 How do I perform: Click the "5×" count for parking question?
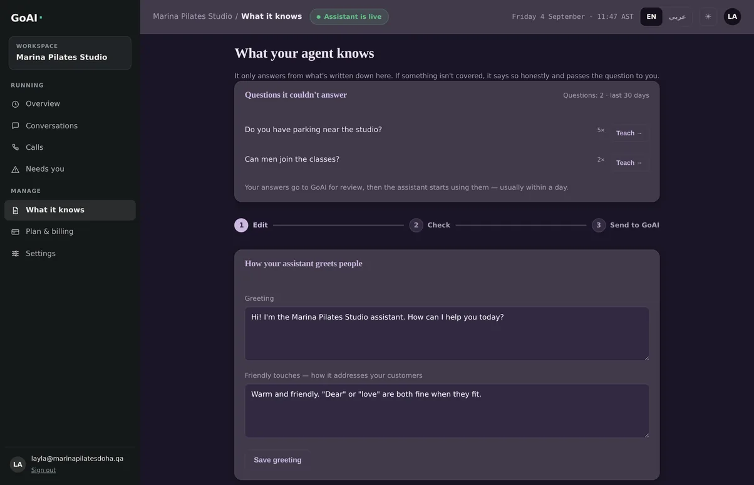pyautogui.click(x=601, y=130)
